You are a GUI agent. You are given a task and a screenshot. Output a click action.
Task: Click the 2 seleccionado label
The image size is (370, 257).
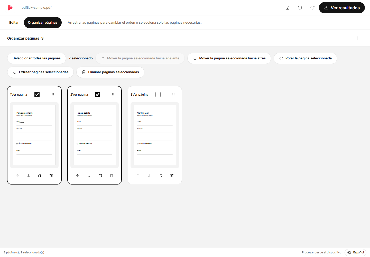[81, 58]
